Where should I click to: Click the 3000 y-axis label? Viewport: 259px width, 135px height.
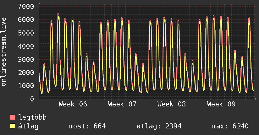[26, 59]
